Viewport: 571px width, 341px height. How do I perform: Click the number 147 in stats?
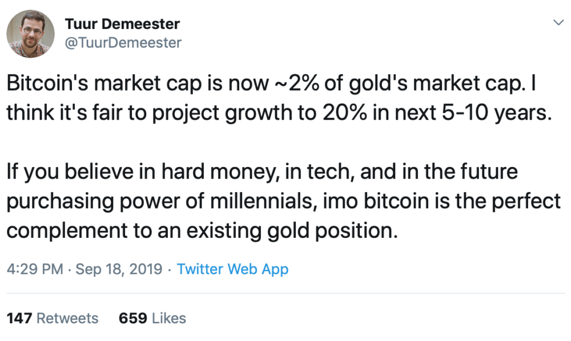tap(19, 318)
